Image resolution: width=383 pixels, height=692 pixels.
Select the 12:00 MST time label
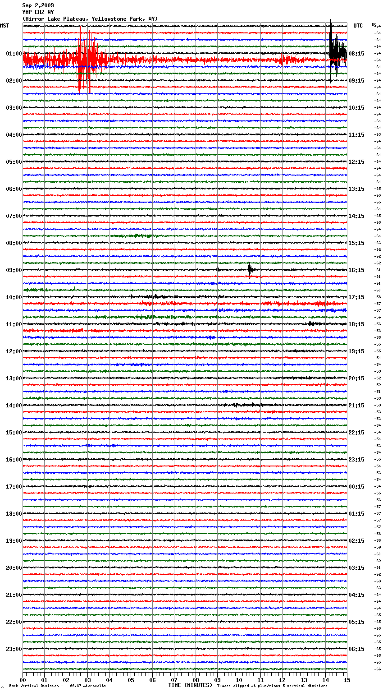click(14, 351)
